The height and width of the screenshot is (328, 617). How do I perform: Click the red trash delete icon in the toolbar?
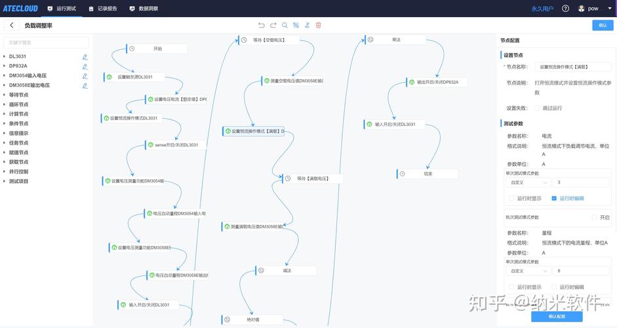[319, 25]
